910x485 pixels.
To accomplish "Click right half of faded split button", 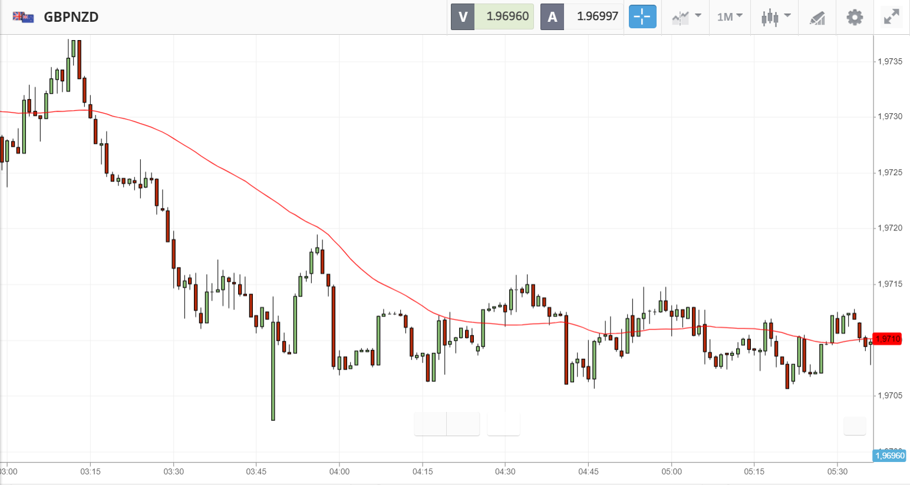I will tap(463, 424).
